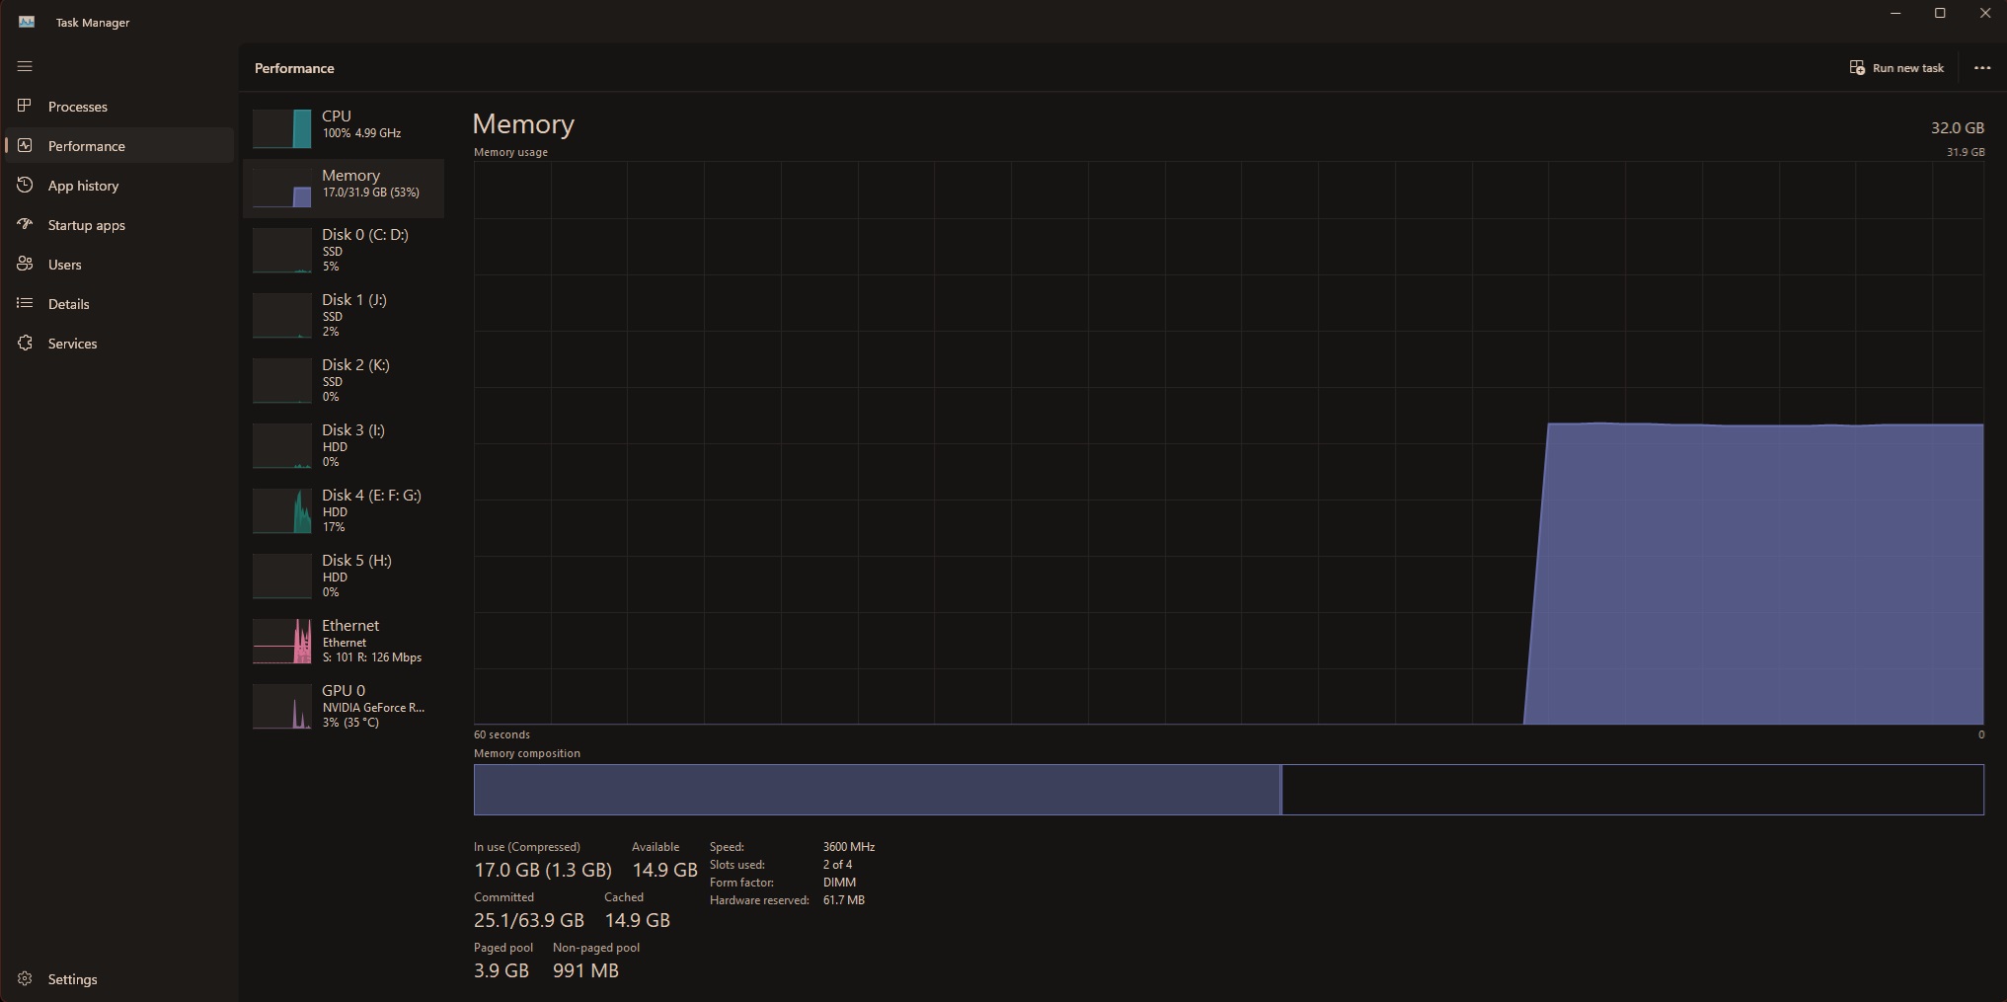Select the Performance sidebar icon
This screenshot has width=2007, height=1002.
point(26,145)
